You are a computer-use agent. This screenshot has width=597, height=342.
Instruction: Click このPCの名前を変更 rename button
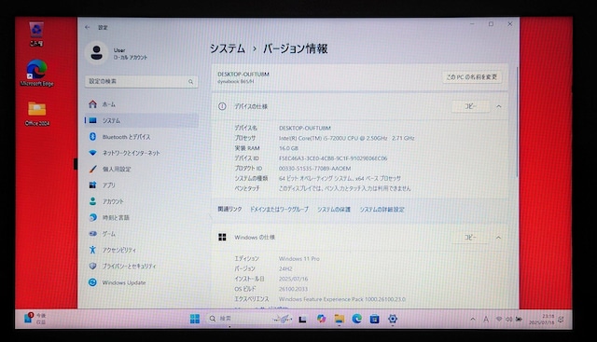point(472,76)
